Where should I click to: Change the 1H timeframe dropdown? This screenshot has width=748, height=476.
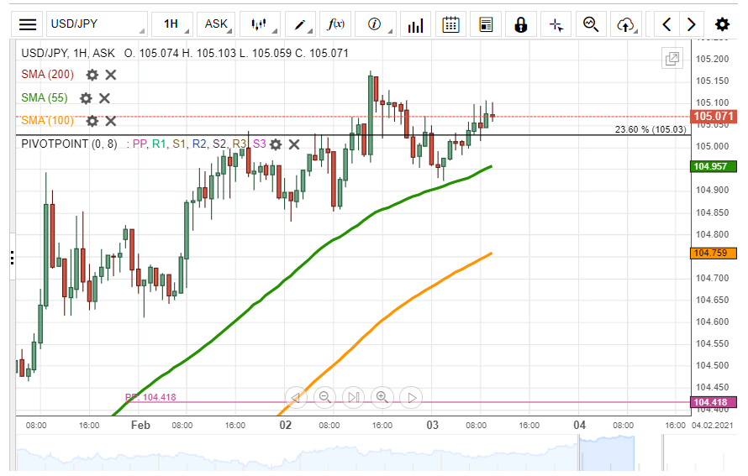point(172,24)
